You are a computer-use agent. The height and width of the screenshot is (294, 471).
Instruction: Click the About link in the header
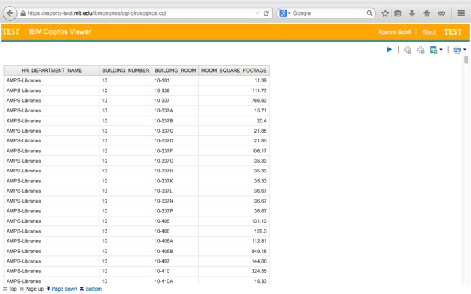(x=429, y=32)
